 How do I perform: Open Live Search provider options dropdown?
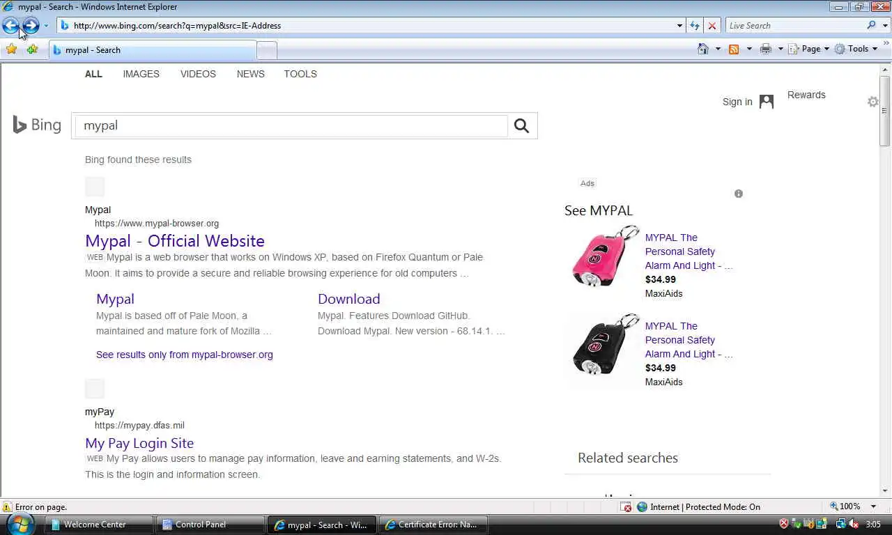[x=885, y=26]
